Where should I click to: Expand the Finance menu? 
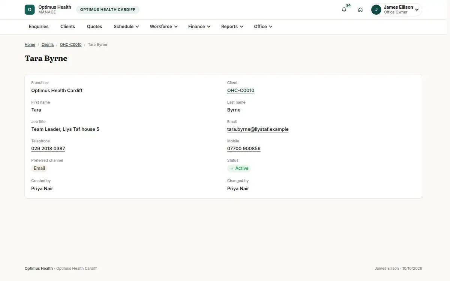click(199, 27)
